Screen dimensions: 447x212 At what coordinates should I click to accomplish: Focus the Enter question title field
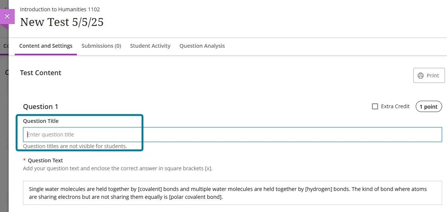[x=232, y=135]
